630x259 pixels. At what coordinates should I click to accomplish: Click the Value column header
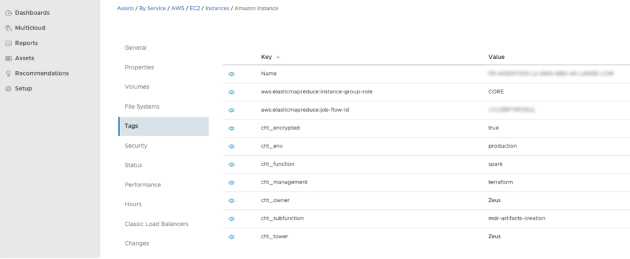click(496, 57)
